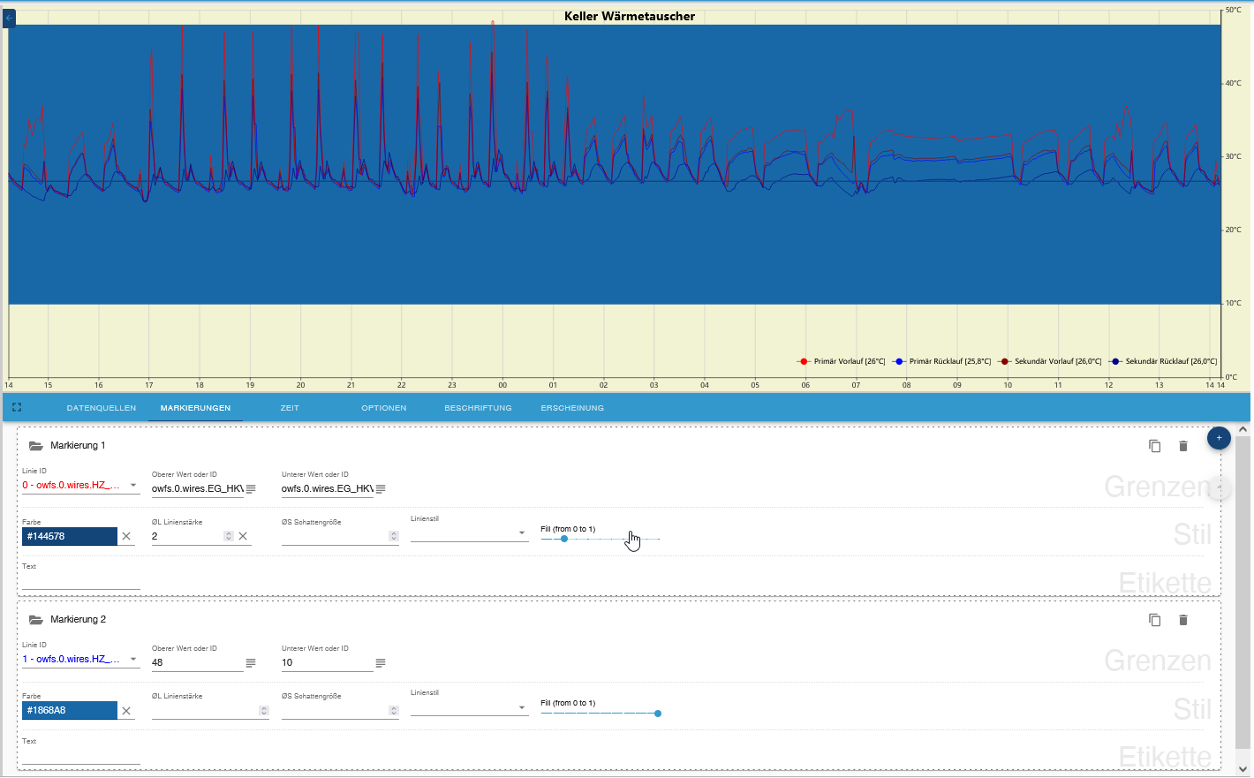
Task: Expand the Schattengröße stepper in Markierung 1
Action: (x=393, y=536)
